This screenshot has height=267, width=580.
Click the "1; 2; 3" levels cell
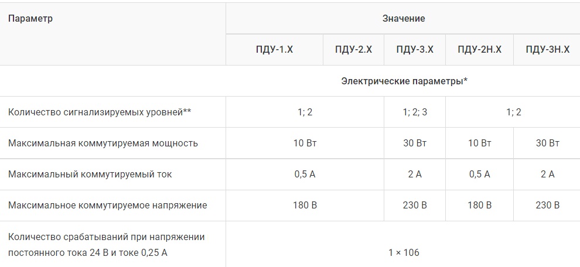coord(415,112)
